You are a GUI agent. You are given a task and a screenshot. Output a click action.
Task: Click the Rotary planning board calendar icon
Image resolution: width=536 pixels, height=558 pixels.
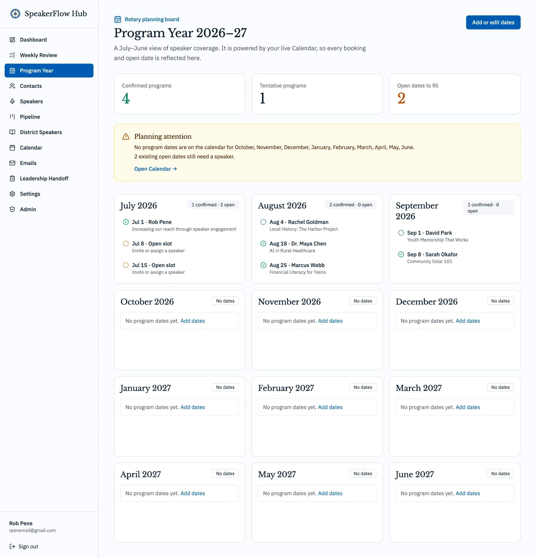pyautogui.click(x=118, y=19)
